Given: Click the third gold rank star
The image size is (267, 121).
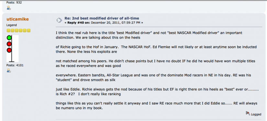Looking at the screenshot, I should pyautogui.click(x=17, y=31).
